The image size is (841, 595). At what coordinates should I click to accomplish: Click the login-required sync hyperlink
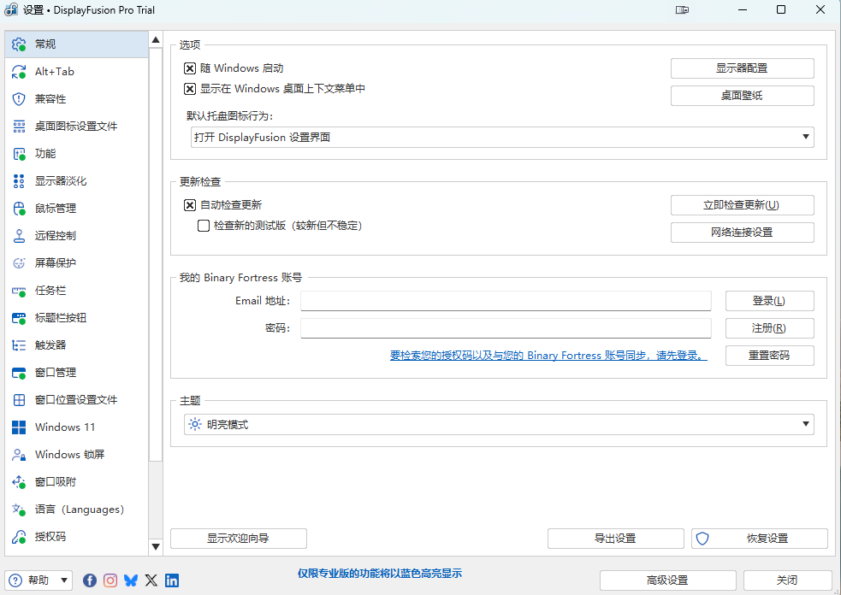pyautogui.click(x=548, y=356)
